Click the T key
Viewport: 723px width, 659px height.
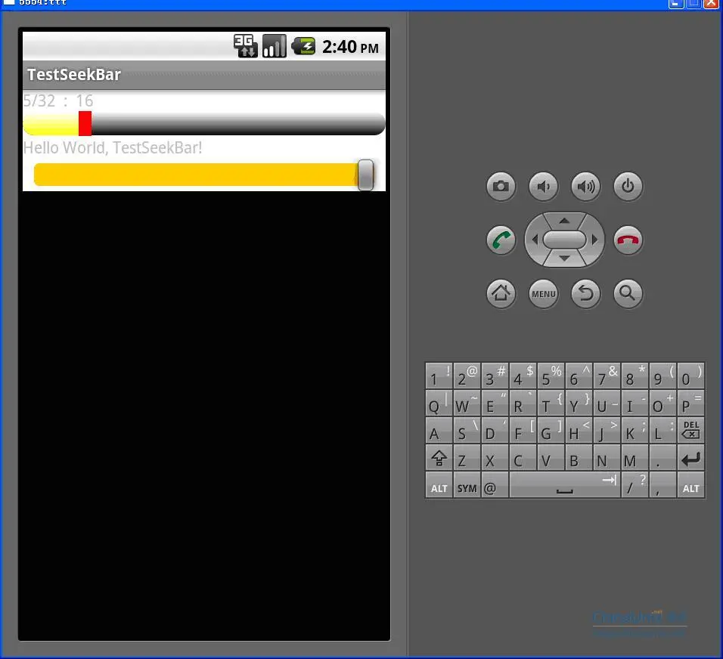(551, 404)
